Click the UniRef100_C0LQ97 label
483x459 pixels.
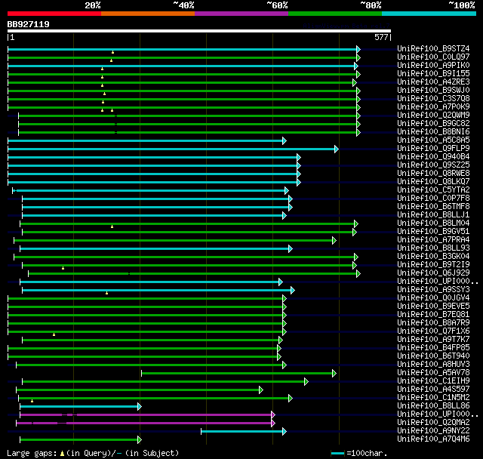tap(433, 57)
